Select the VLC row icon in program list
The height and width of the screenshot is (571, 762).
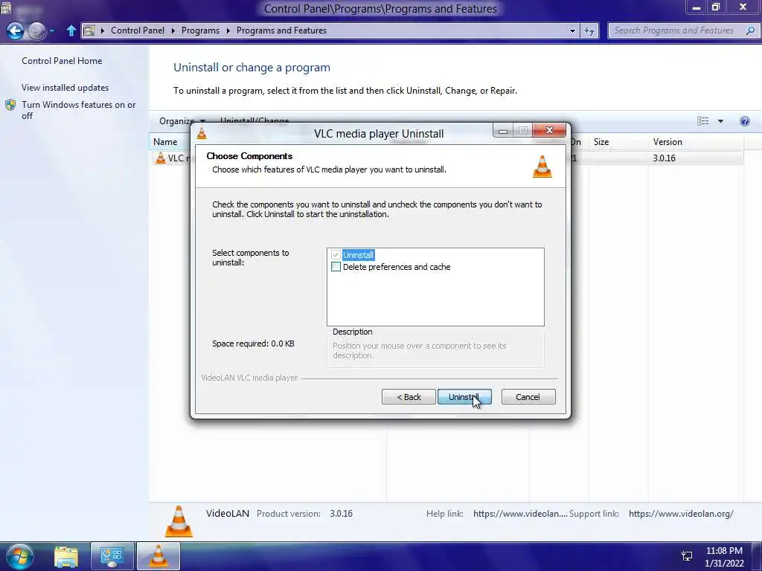161,158
